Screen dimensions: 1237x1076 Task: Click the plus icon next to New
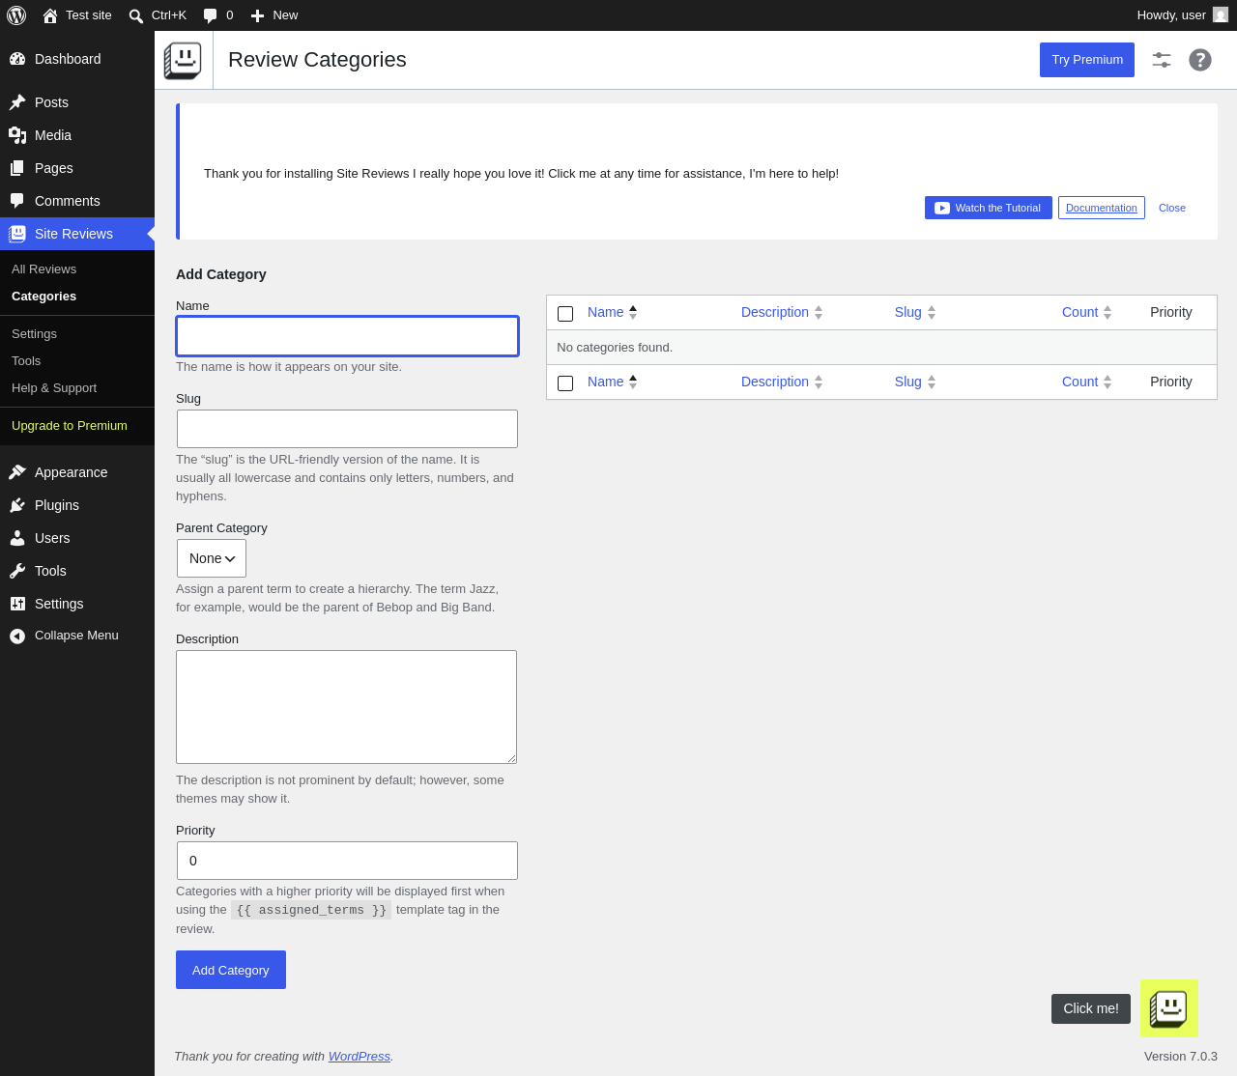pos(257,15)
